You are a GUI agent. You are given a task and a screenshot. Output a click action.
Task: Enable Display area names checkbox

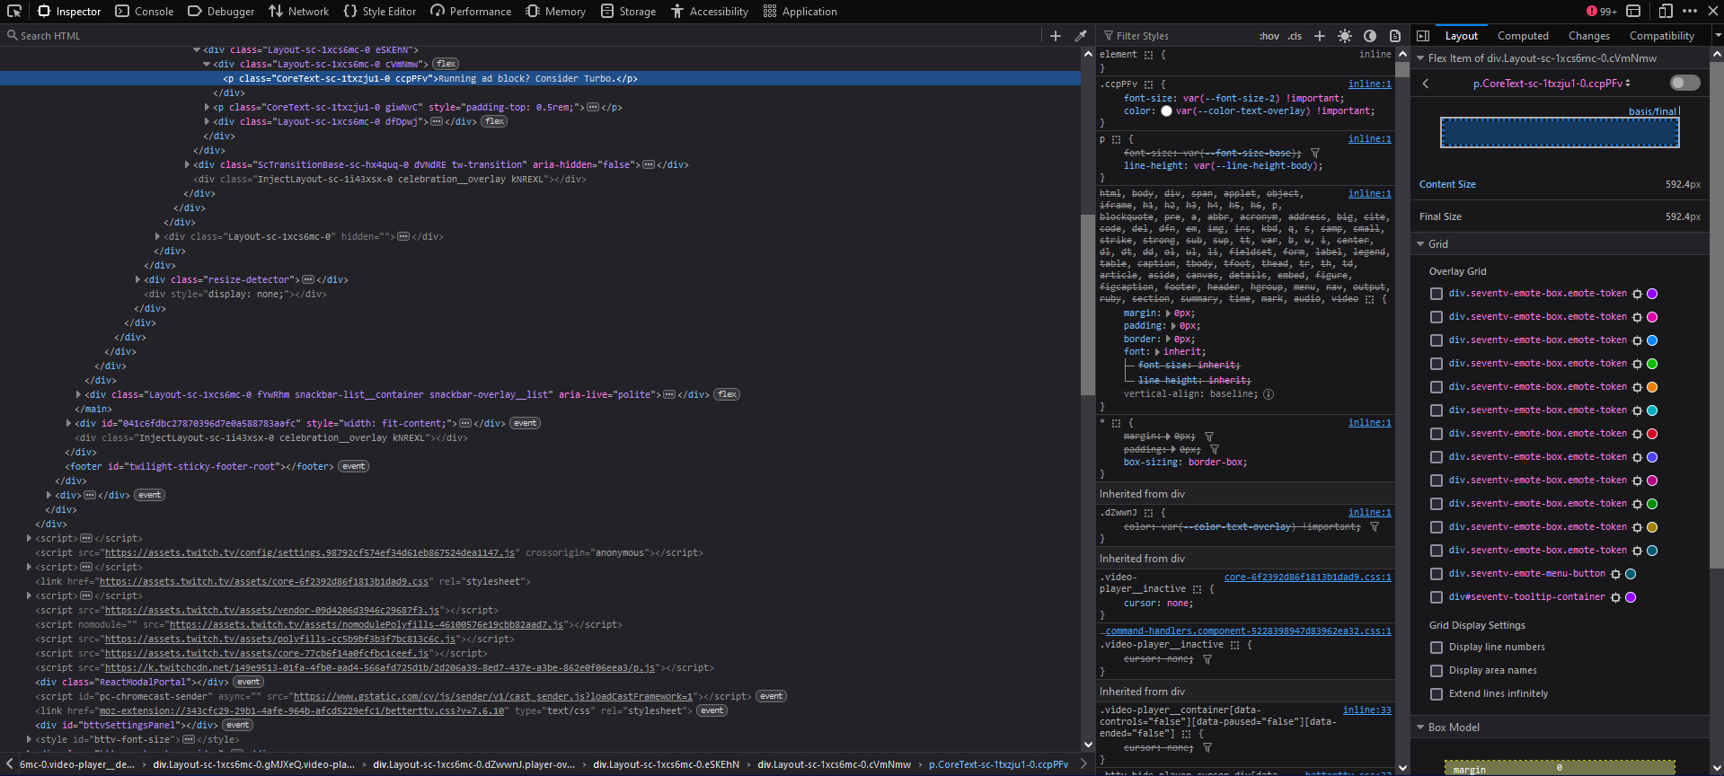point(1437,671)
